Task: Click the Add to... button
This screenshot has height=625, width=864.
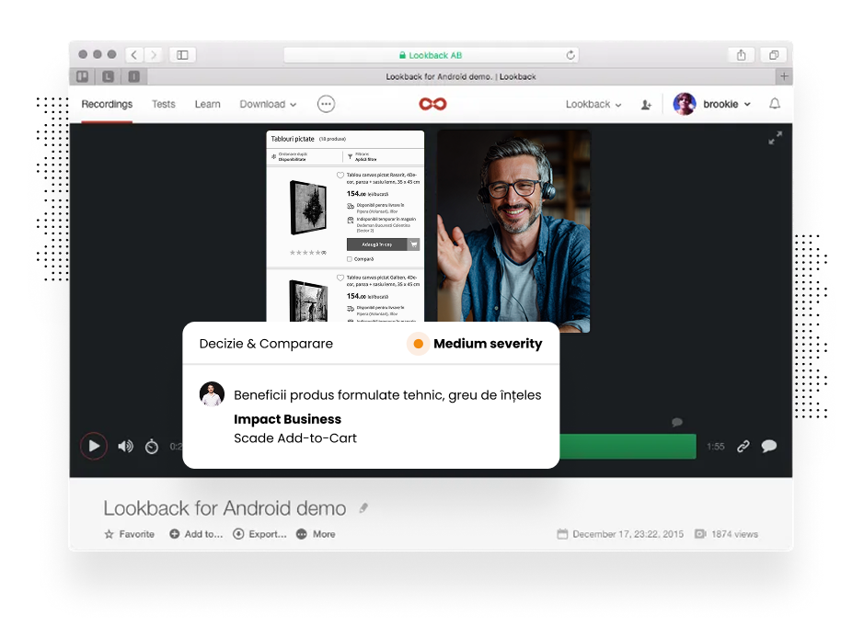Action: tap(196, 534)
